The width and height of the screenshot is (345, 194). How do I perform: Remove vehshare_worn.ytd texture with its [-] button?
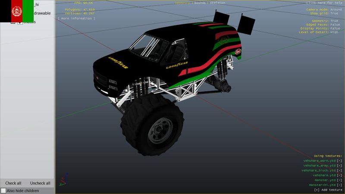[339, 161]
